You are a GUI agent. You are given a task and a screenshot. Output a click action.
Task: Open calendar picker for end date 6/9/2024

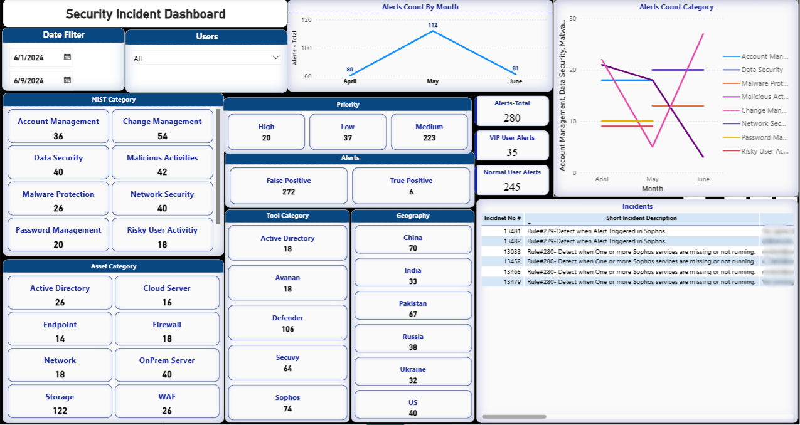tap(67, 80)
